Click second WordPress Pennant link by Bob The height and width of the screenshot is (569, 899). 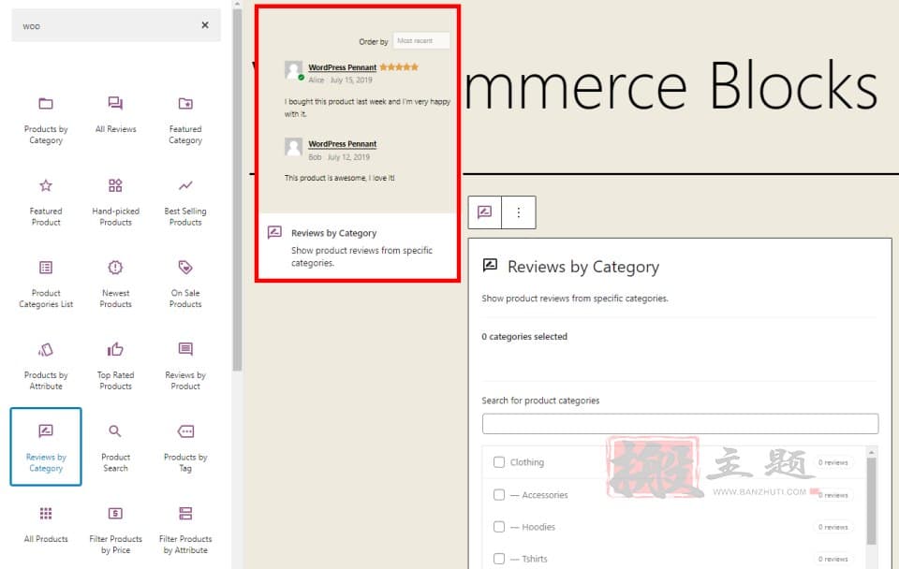coord(343,144)
